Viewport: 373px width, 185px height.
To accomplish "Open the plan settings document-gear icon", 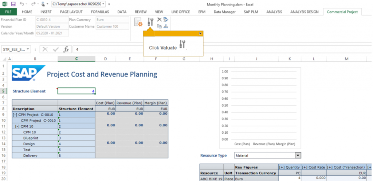I will [x=138, y=22].
